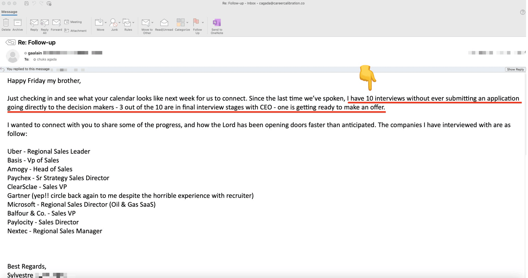Screen dimensions: 528x278
Task: Archive this email message
Action: 17,23
